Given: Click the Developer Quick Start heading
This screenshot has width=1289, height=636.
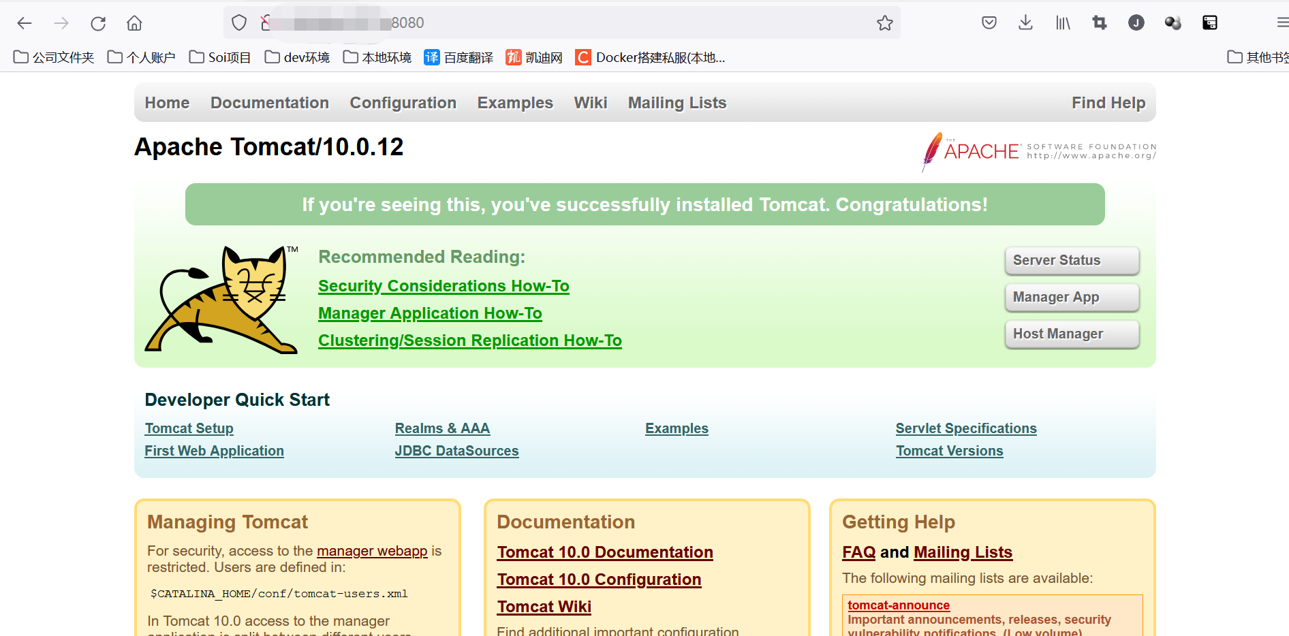Looking at the screenshot, I should click(x=237, y=400).
